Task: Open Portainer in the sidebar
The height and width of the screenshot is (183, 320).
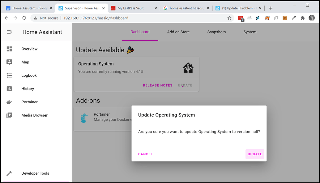Action: [36, 102]
